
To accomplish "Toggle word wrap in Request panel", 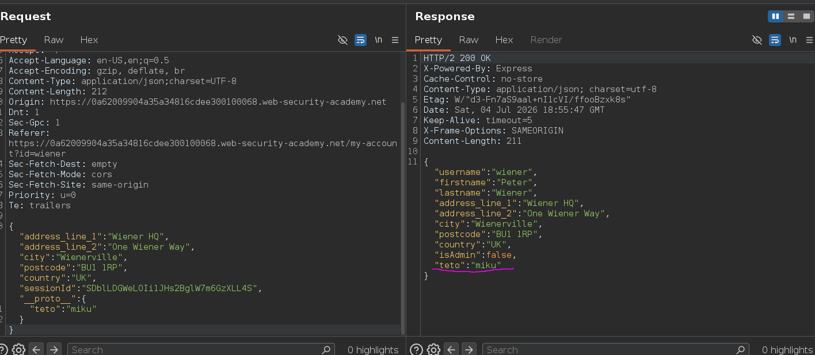I will click(x=360, y=40).
